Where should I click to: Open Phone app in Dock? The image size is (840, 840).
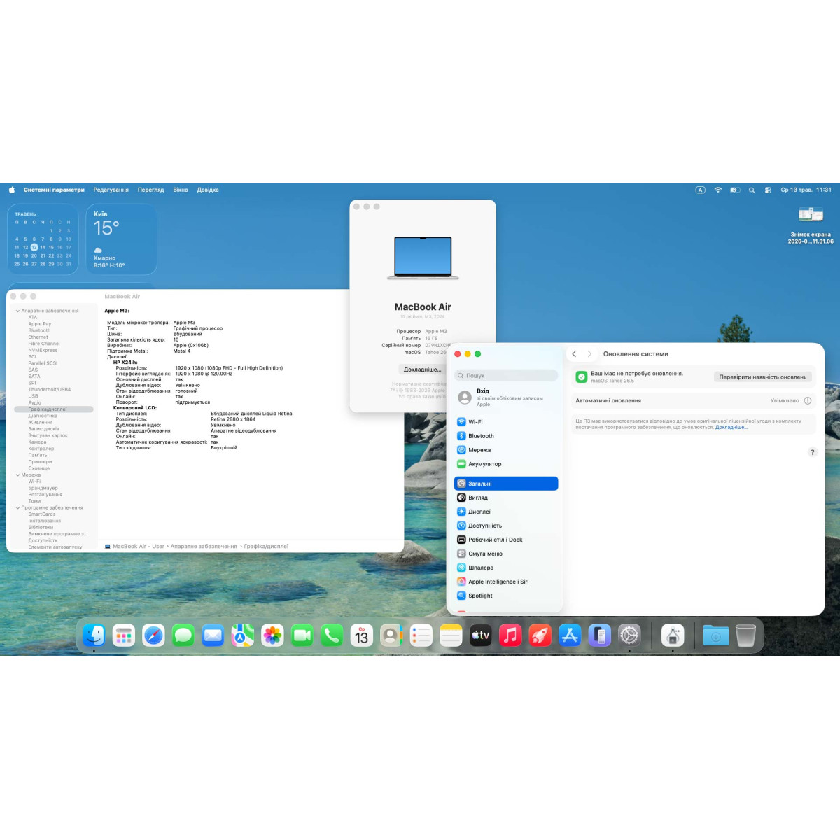click(332, 636)
